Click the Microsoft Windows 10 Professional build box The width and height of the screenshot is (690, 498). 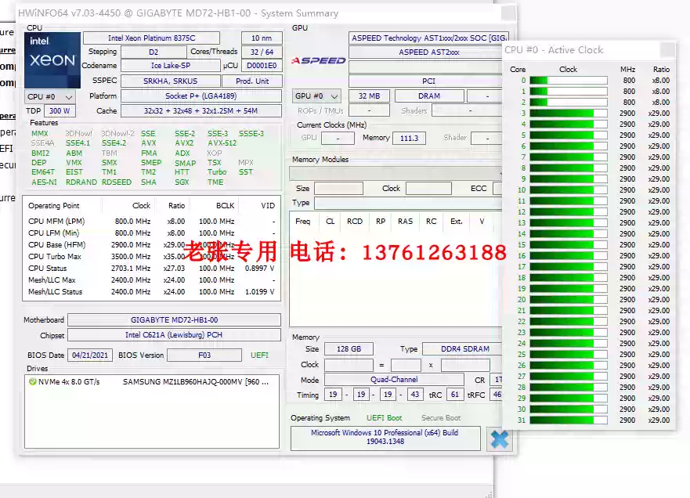click(x=386, y=438)
